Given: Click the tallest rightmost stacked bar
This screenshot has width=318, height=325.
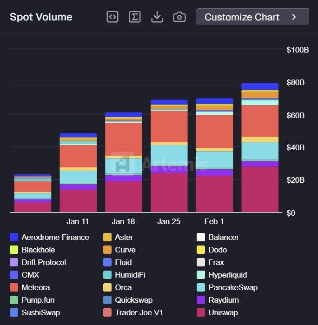Looking at the screenshot, I should 260,149.
